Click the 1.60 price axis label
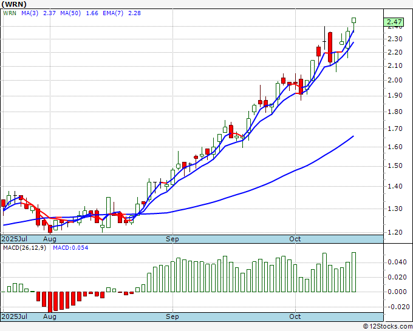This screenshot has width=413, height=331. coord(395,147)
